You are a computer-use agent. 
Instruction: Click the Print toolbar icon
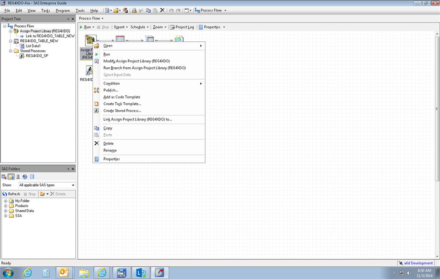(x=134, y=11)
